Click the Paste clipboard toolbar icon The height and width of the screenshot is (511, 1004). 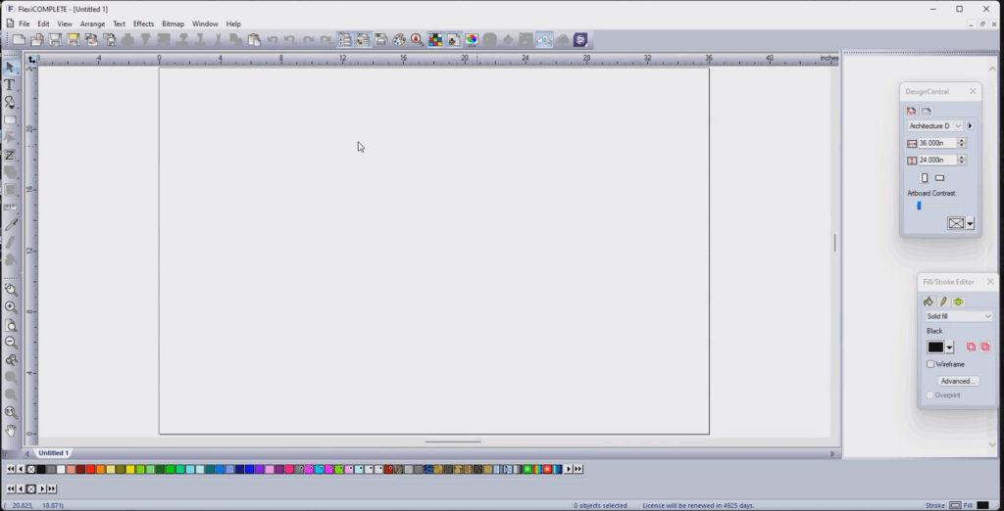(x=254, y=40)
